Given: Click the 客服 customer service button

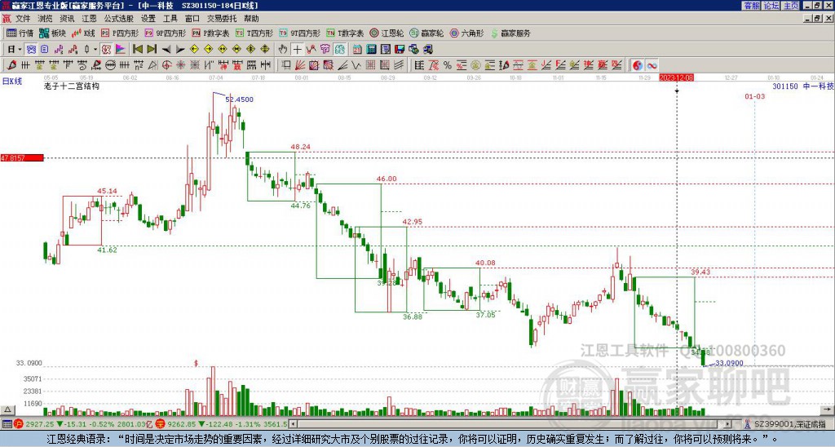Looking at the screenshot, I should tap(751, 6).
